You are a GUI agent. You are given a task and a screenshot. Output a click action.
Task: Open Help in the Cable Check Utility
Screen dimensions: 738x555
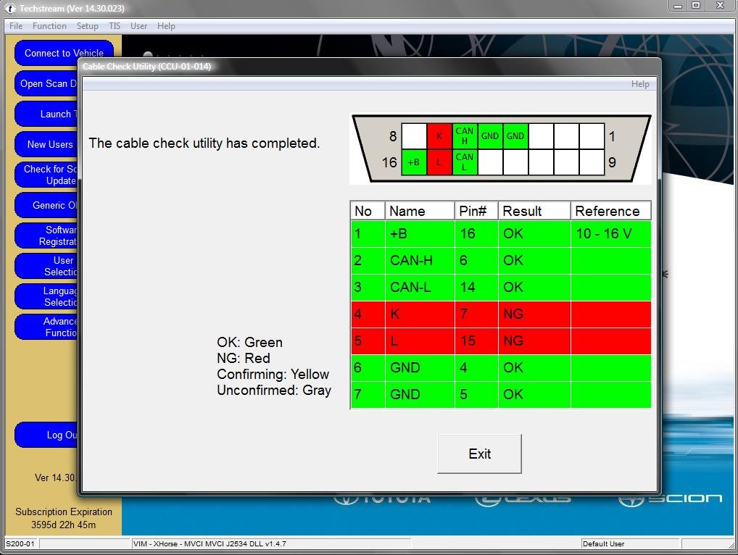tap(639, 84)
